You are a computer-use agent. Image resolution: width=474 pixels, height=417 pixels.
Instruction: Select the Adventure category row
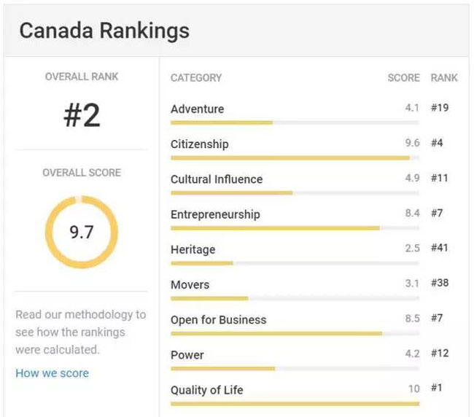(x=198, y=109)
